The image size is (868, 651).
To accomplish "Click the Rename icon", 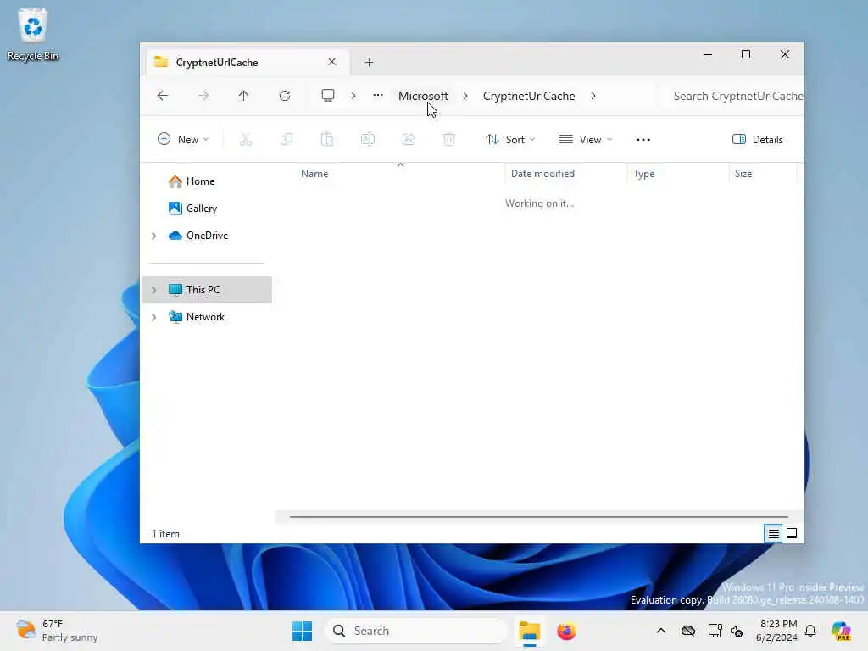I will point(368,140).
